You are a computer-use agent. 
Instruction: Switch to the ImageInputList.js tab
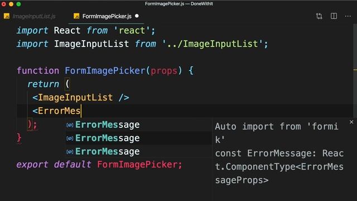30,16
